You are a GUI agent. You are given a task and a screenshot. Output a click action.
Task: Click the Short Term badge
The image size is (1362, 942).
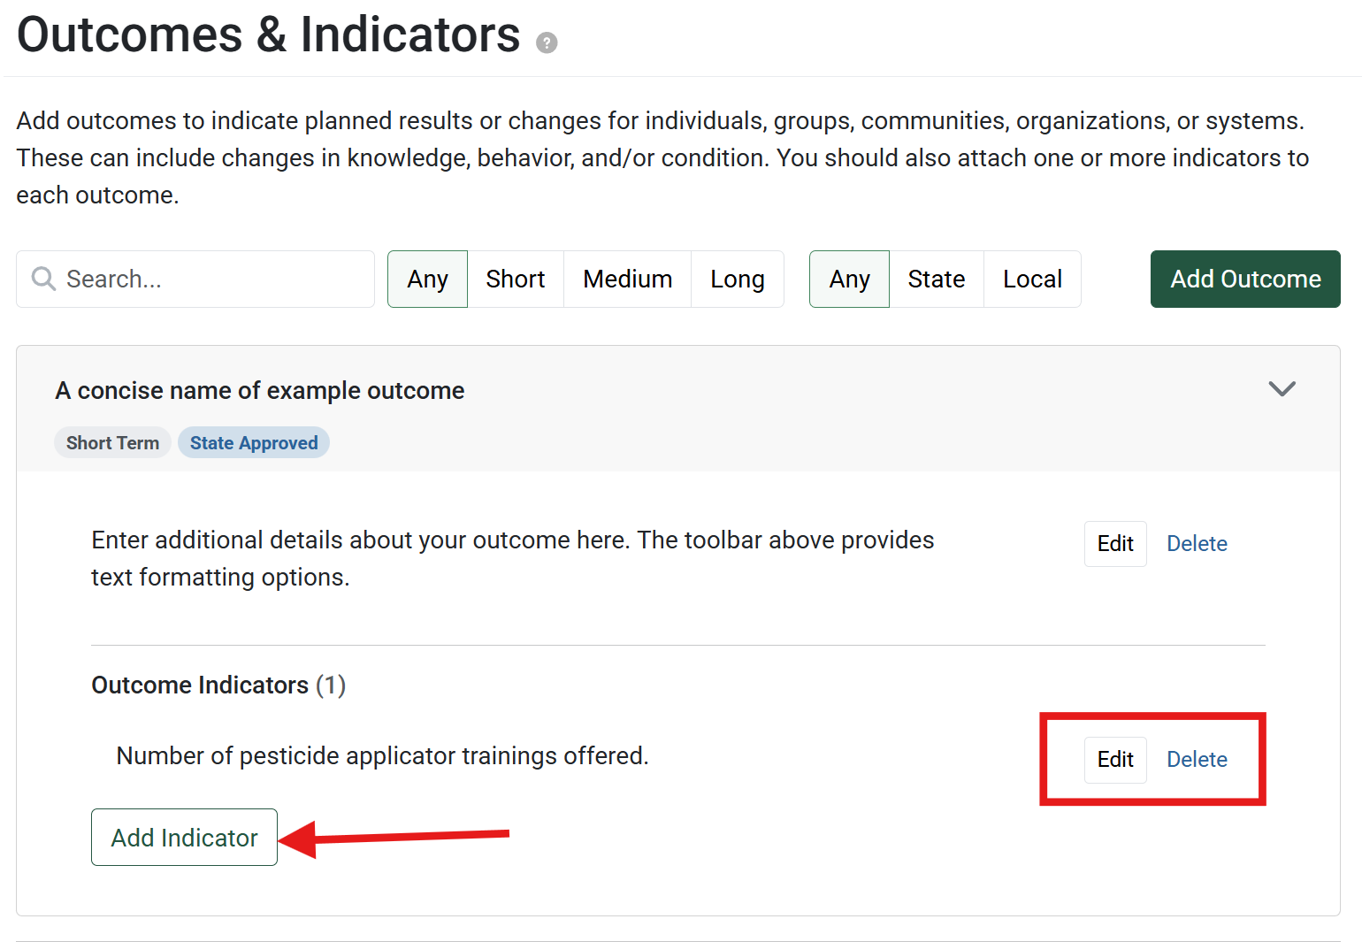(112, 443)
